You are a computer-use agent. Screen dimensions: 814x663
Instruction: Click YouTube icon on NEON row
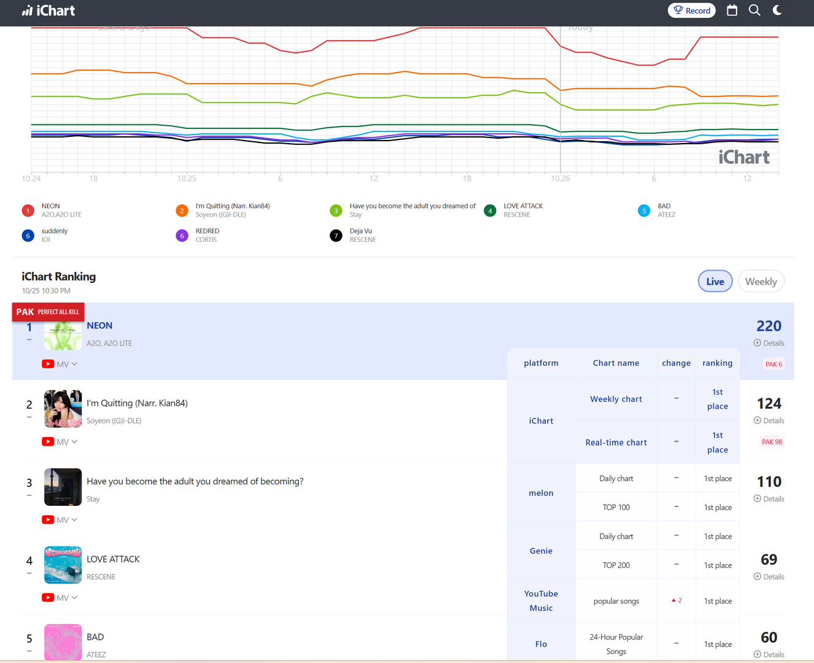[x=48, y=364]
